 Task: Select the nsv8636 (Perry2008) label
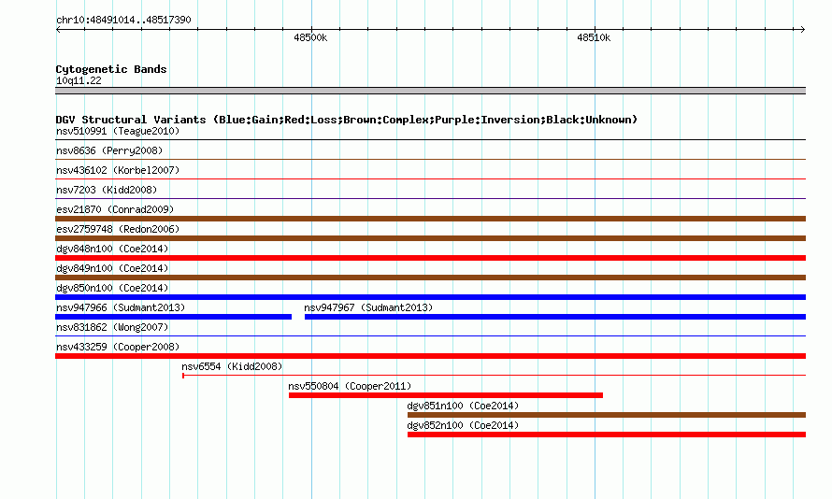point(109,150)
